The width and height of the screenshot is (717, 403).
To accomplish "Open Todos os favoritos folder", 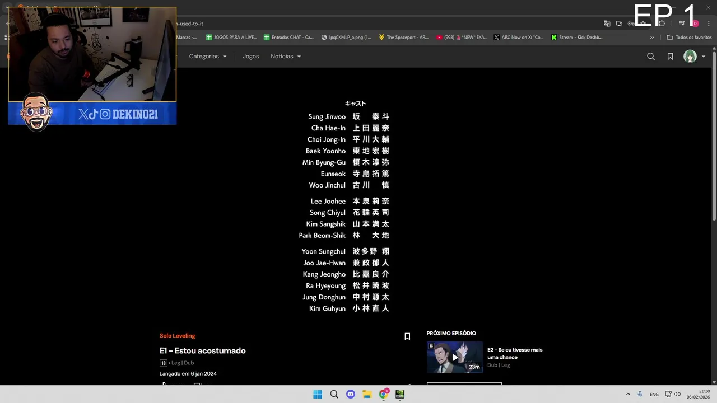I will point(689,38).
